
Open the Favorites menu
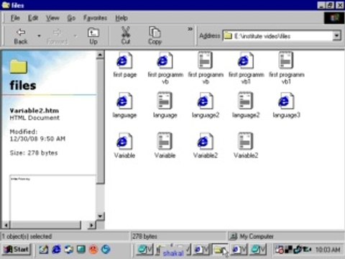pos(95,18)
